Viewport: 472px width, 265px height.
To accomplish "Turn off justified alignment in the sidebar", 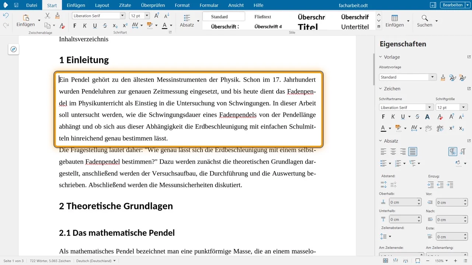I will click(x=413, y=151).
